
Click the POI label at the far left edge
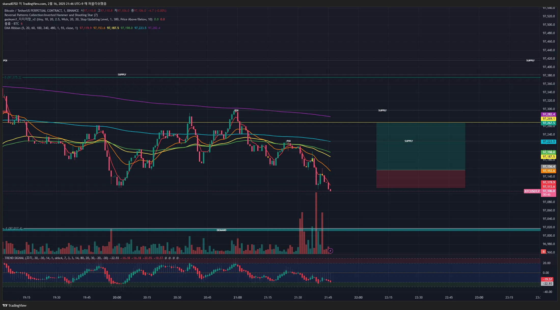tap(5, 61)
